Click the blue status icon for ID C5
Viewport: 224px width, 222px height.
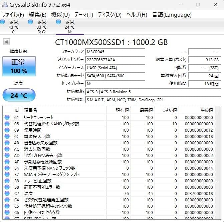click(7, 206)
